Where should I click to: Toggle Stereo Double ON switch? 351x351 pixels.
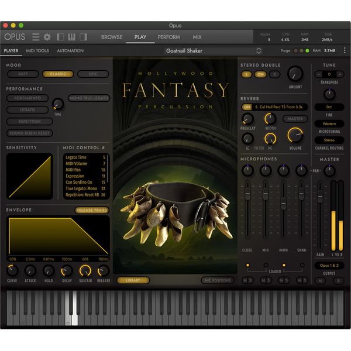coord(260,74)
